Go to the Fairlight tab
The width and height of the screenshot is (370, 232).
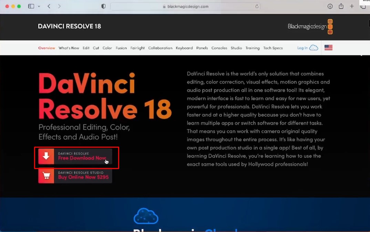pyautogui.click(x=137, y=48)
